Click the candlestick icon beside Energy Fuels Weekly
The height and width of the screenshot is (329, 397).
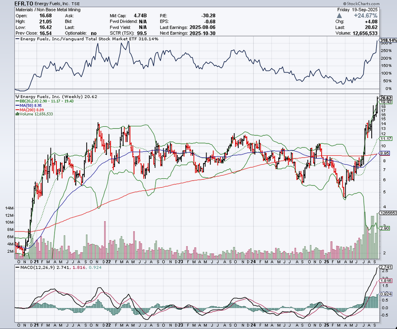pos(17,97)
